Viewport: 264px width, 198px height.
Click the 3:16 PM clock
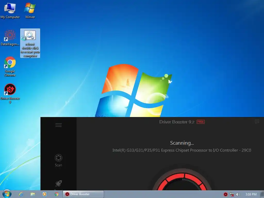point(251,194)
